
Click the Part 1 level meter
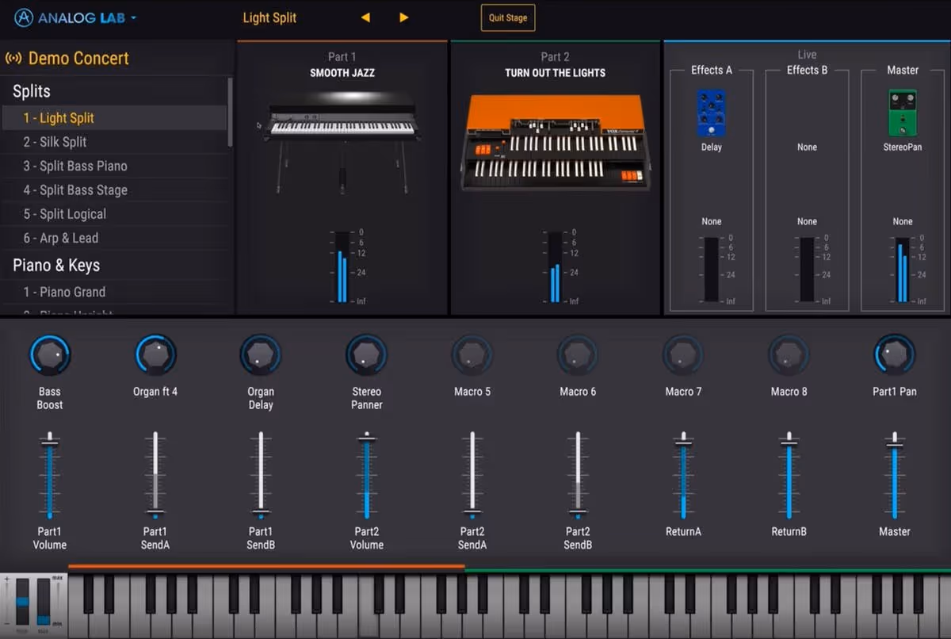pyautogui.click(x=342, y=267)
